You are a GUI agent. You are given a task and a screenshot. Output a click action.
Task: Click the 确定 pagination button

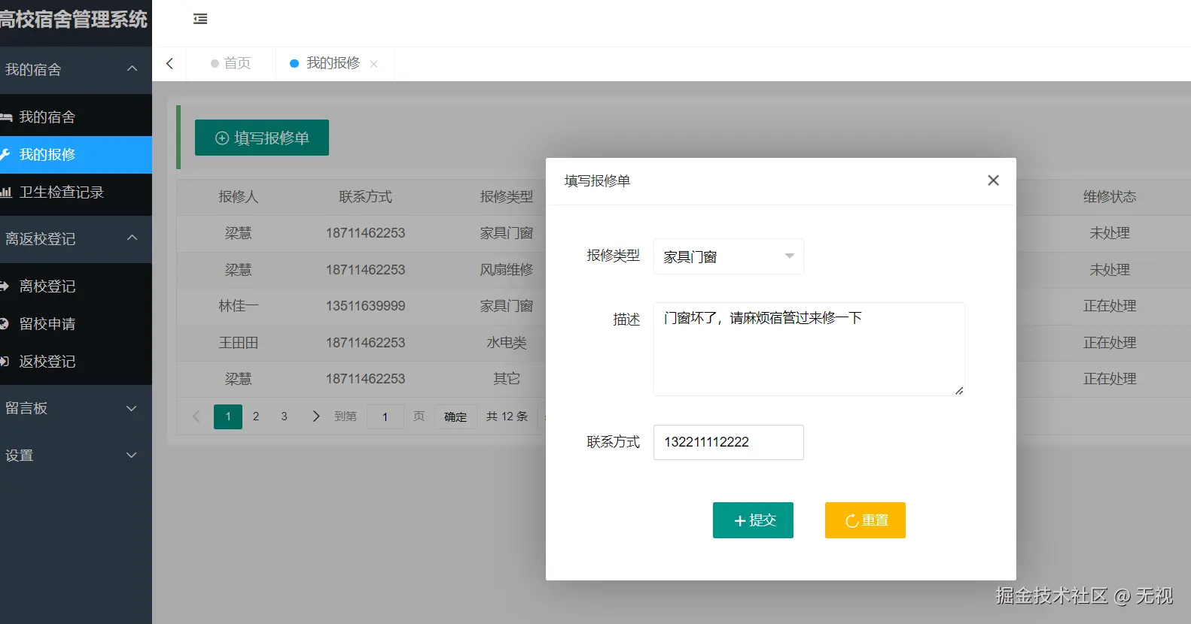(x=455, y=417)
